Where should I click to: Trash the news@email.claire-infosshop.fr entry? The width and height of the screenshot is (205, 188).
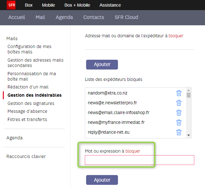(179, 113)
